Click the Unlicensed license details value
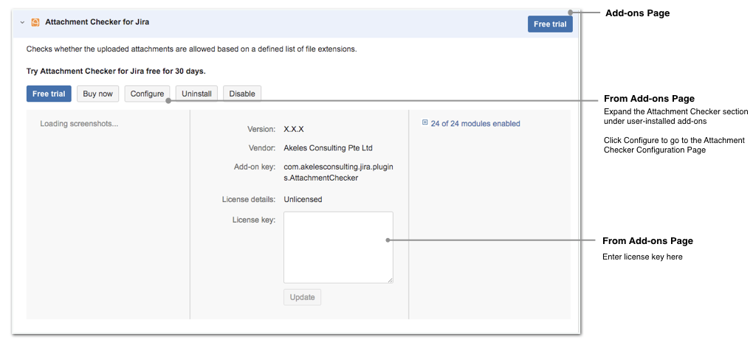The width and height of the screenshot is (753, 345). coord(303,199)
